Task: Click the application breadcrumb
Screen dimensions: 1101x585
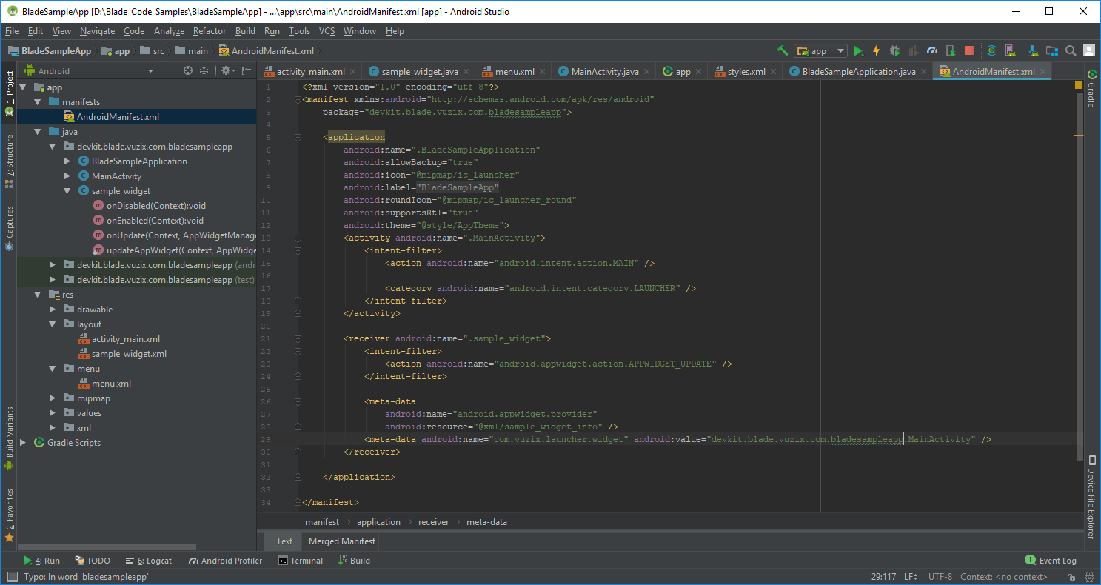Action: [x=378, y=522]
